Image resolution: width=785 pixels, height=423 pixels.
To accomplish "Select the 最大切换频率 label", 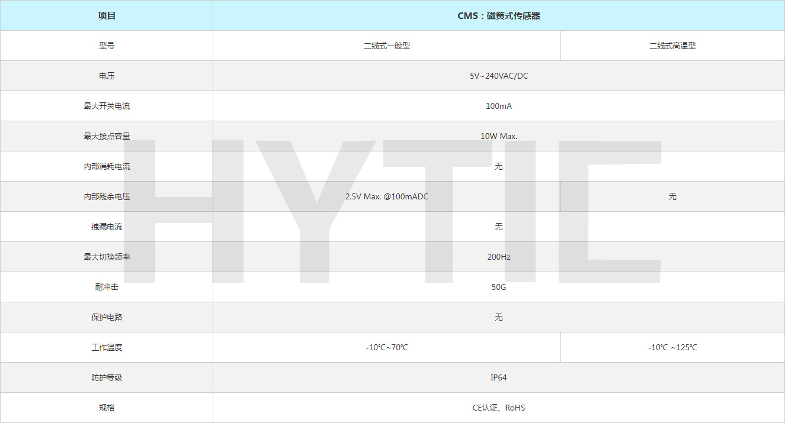I will [107, 257].
